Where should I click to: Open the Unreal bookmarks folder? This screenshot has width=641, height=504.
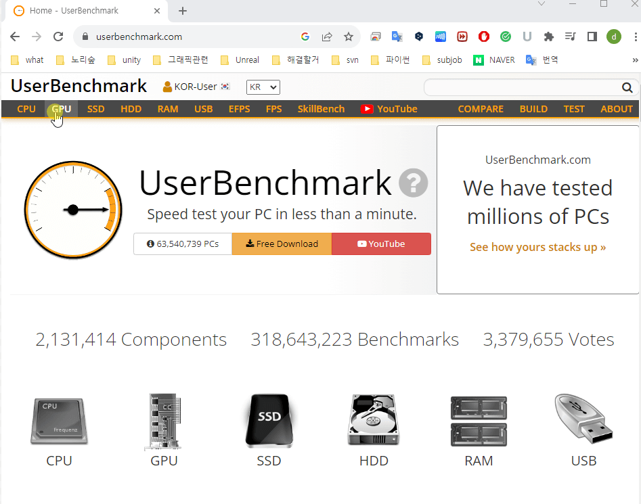point(240,60)
